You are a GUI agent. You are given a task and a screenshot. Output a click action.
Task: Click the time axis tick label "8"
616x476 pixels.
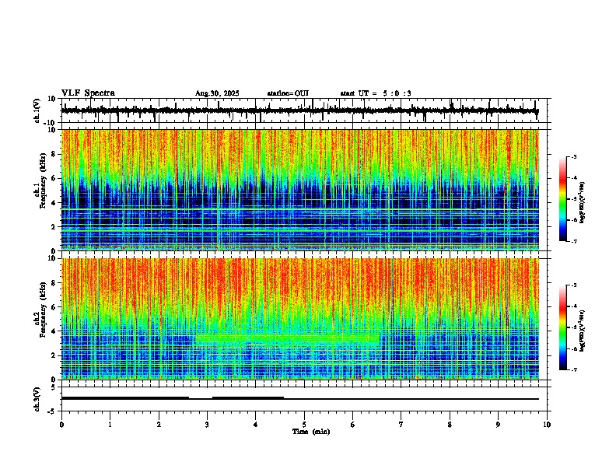450,425
